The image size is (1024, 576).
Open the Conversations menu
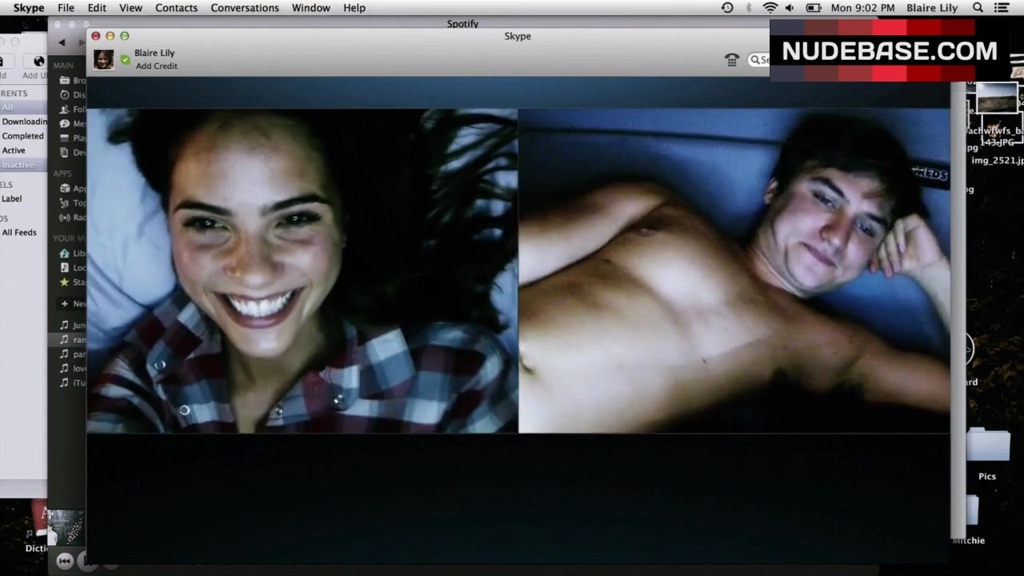(245, 8)
